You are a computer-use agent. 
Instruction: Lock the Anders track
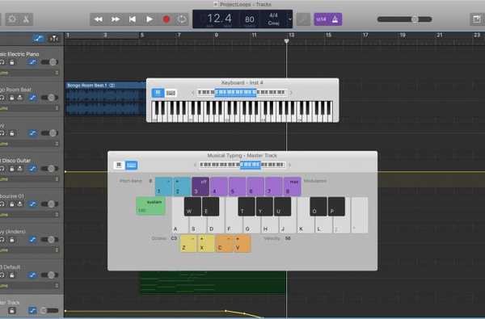(12, 240)
